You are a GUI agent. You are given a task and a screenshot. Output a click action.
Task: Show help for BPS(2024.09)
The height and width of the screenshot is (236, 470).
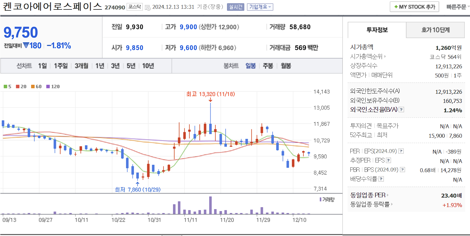pos(402,170)
